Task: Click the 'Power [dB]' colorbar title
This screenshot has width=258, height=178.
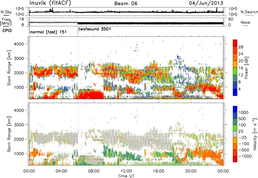Action: coord(246,68)
